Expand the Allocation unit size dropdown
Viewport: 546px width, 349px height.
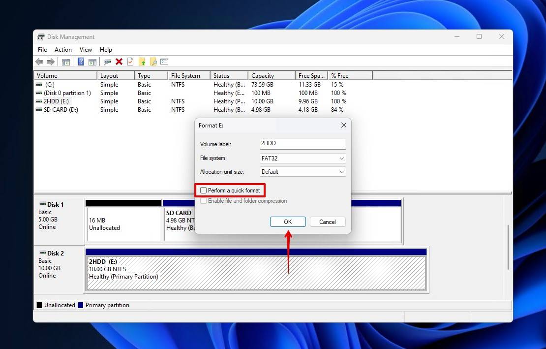[x=303, y=172]
